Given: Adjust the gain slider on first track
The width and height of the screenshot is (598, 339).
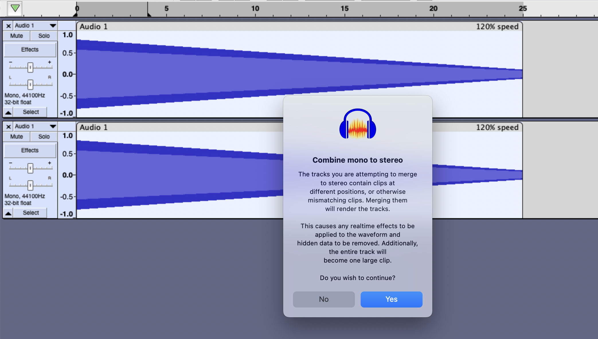Looking at the screenshot, I should point(30,67).
